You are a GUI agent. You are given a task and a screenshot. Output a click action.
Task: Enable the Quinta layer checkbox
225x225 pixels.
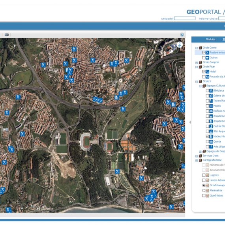207,142
